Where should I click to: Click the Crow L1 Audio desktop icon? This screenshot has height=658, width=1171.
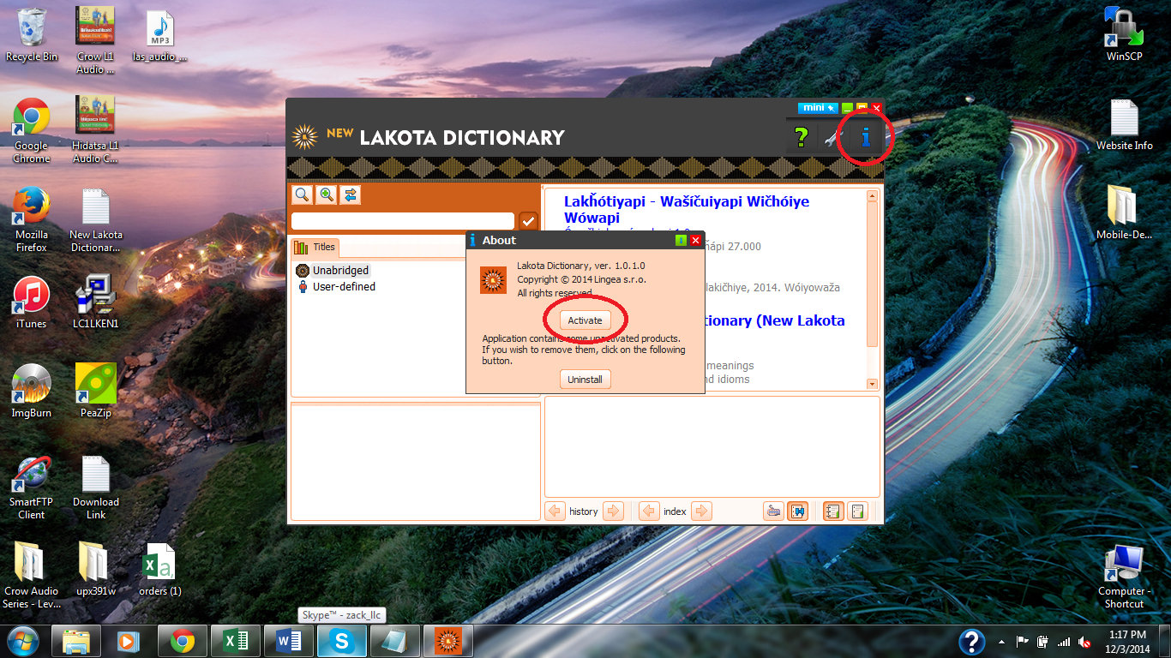[x=96, y=40]
